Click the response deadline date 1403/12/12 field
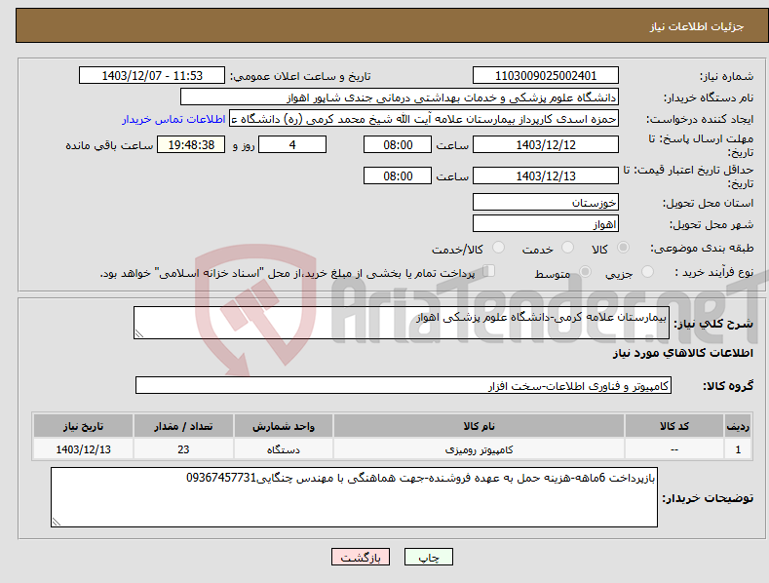This screenshot has height=583, width=769. (546, 144)
